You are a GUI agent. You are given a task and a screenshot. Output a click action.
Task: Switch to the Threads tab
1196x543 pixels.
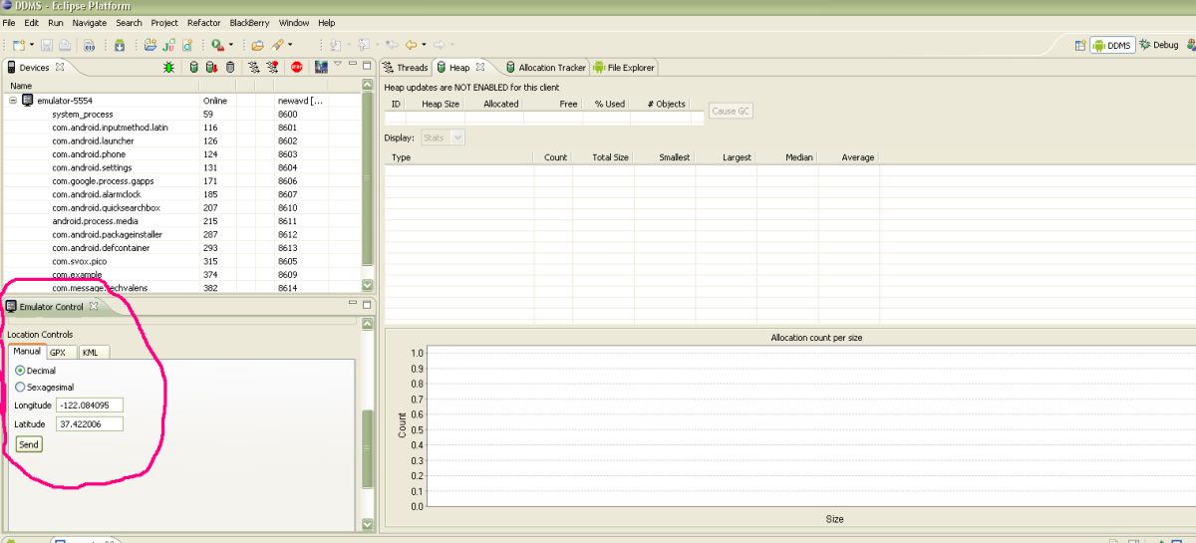coord(406,68)
